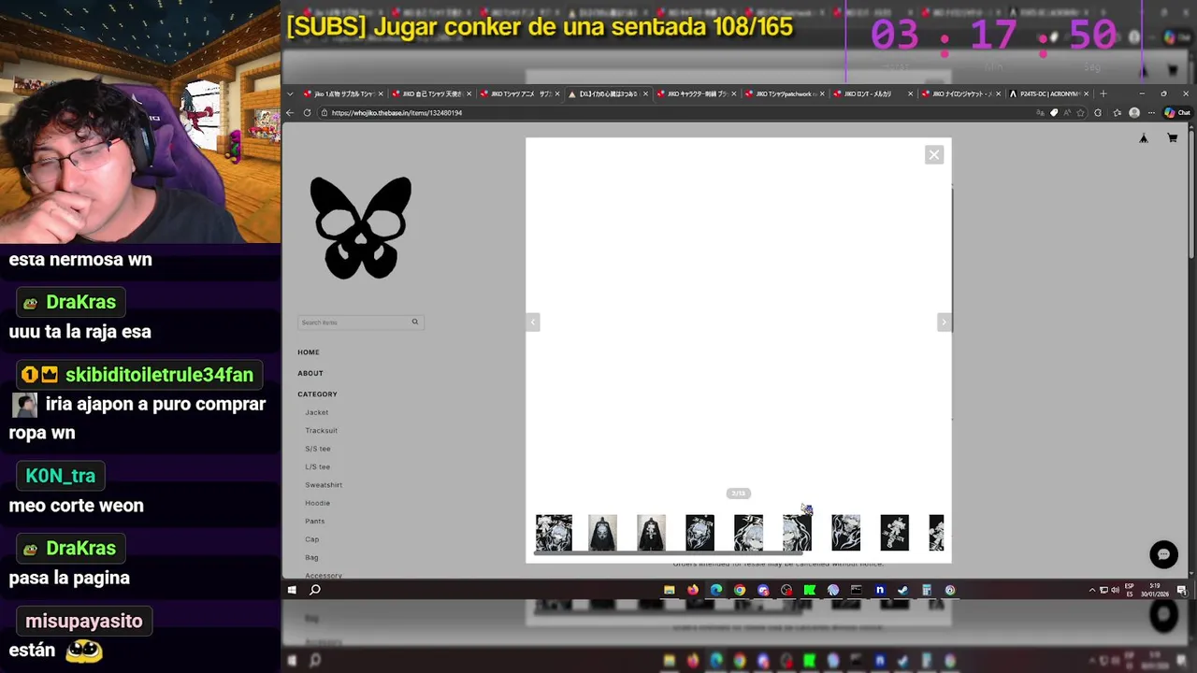Select the sixth product thumbnail
Viewport: 1197px width, 673px height.
(x=797, y=533)
